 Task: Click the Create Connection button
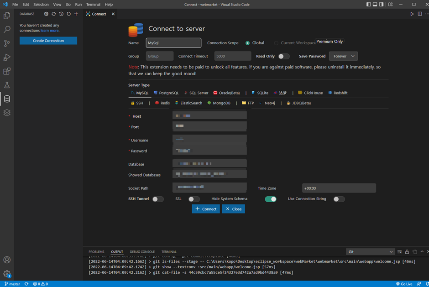[48, 41]
